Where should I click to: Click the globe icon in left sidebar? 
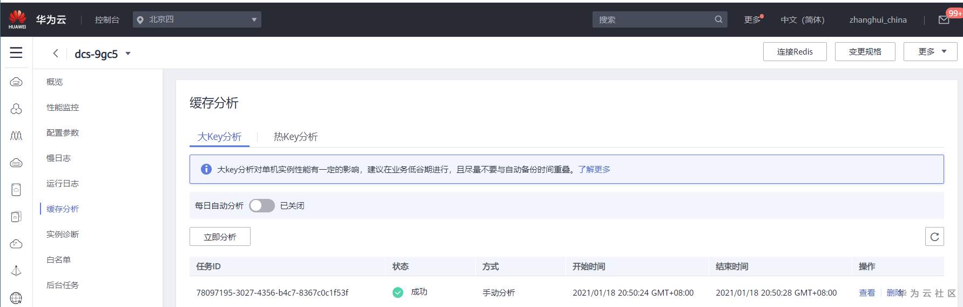tap(16, 298)
